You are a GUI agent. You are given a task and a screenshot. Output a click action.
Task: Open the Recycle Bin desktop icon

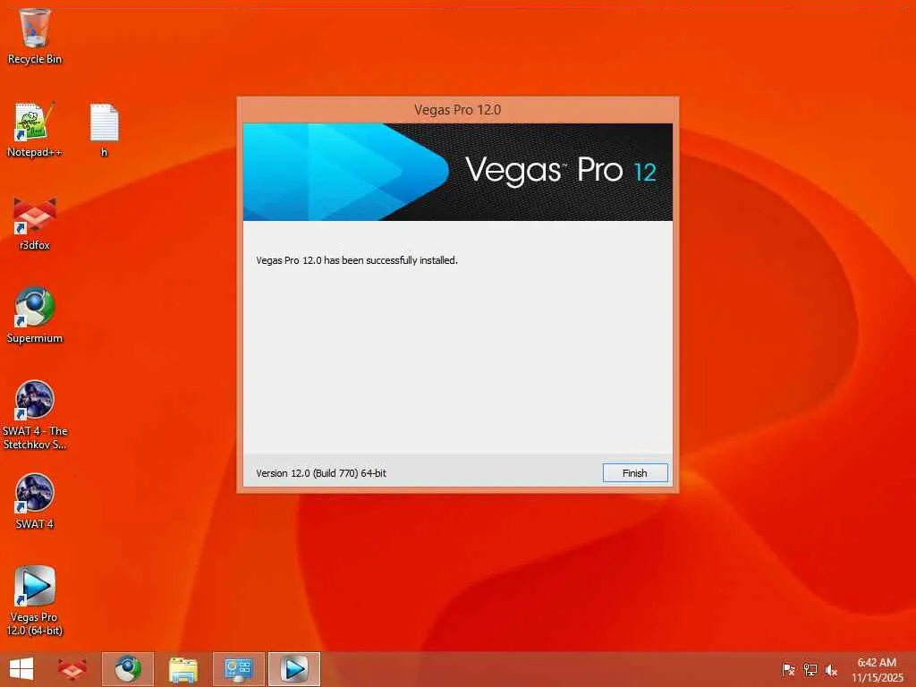point(35,36)
